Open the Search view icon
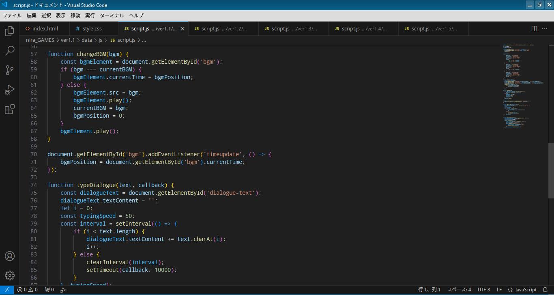This screenshot has width=554, height=295. (x=10, y=51)
